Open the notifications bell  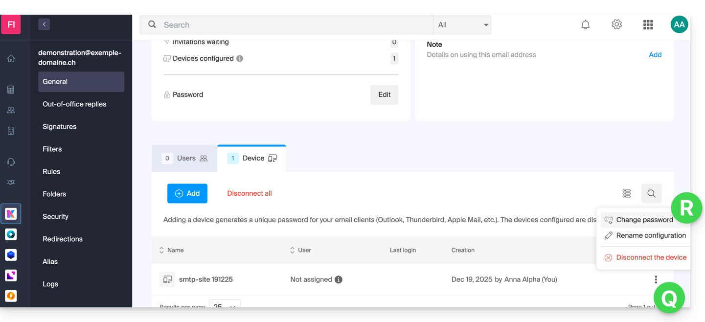pyautogui.click(x=585, y=25)
